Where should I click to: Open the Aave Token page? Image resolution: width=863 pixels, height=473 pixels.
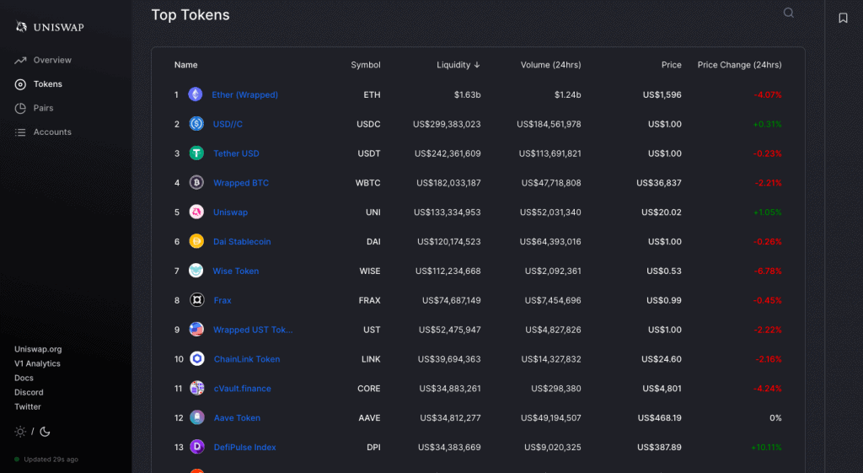[x=237, y=418]
